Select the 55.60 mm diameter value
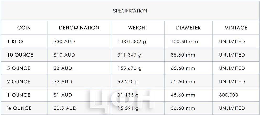This screenshot has width=262, height=115. coord(183,81)
